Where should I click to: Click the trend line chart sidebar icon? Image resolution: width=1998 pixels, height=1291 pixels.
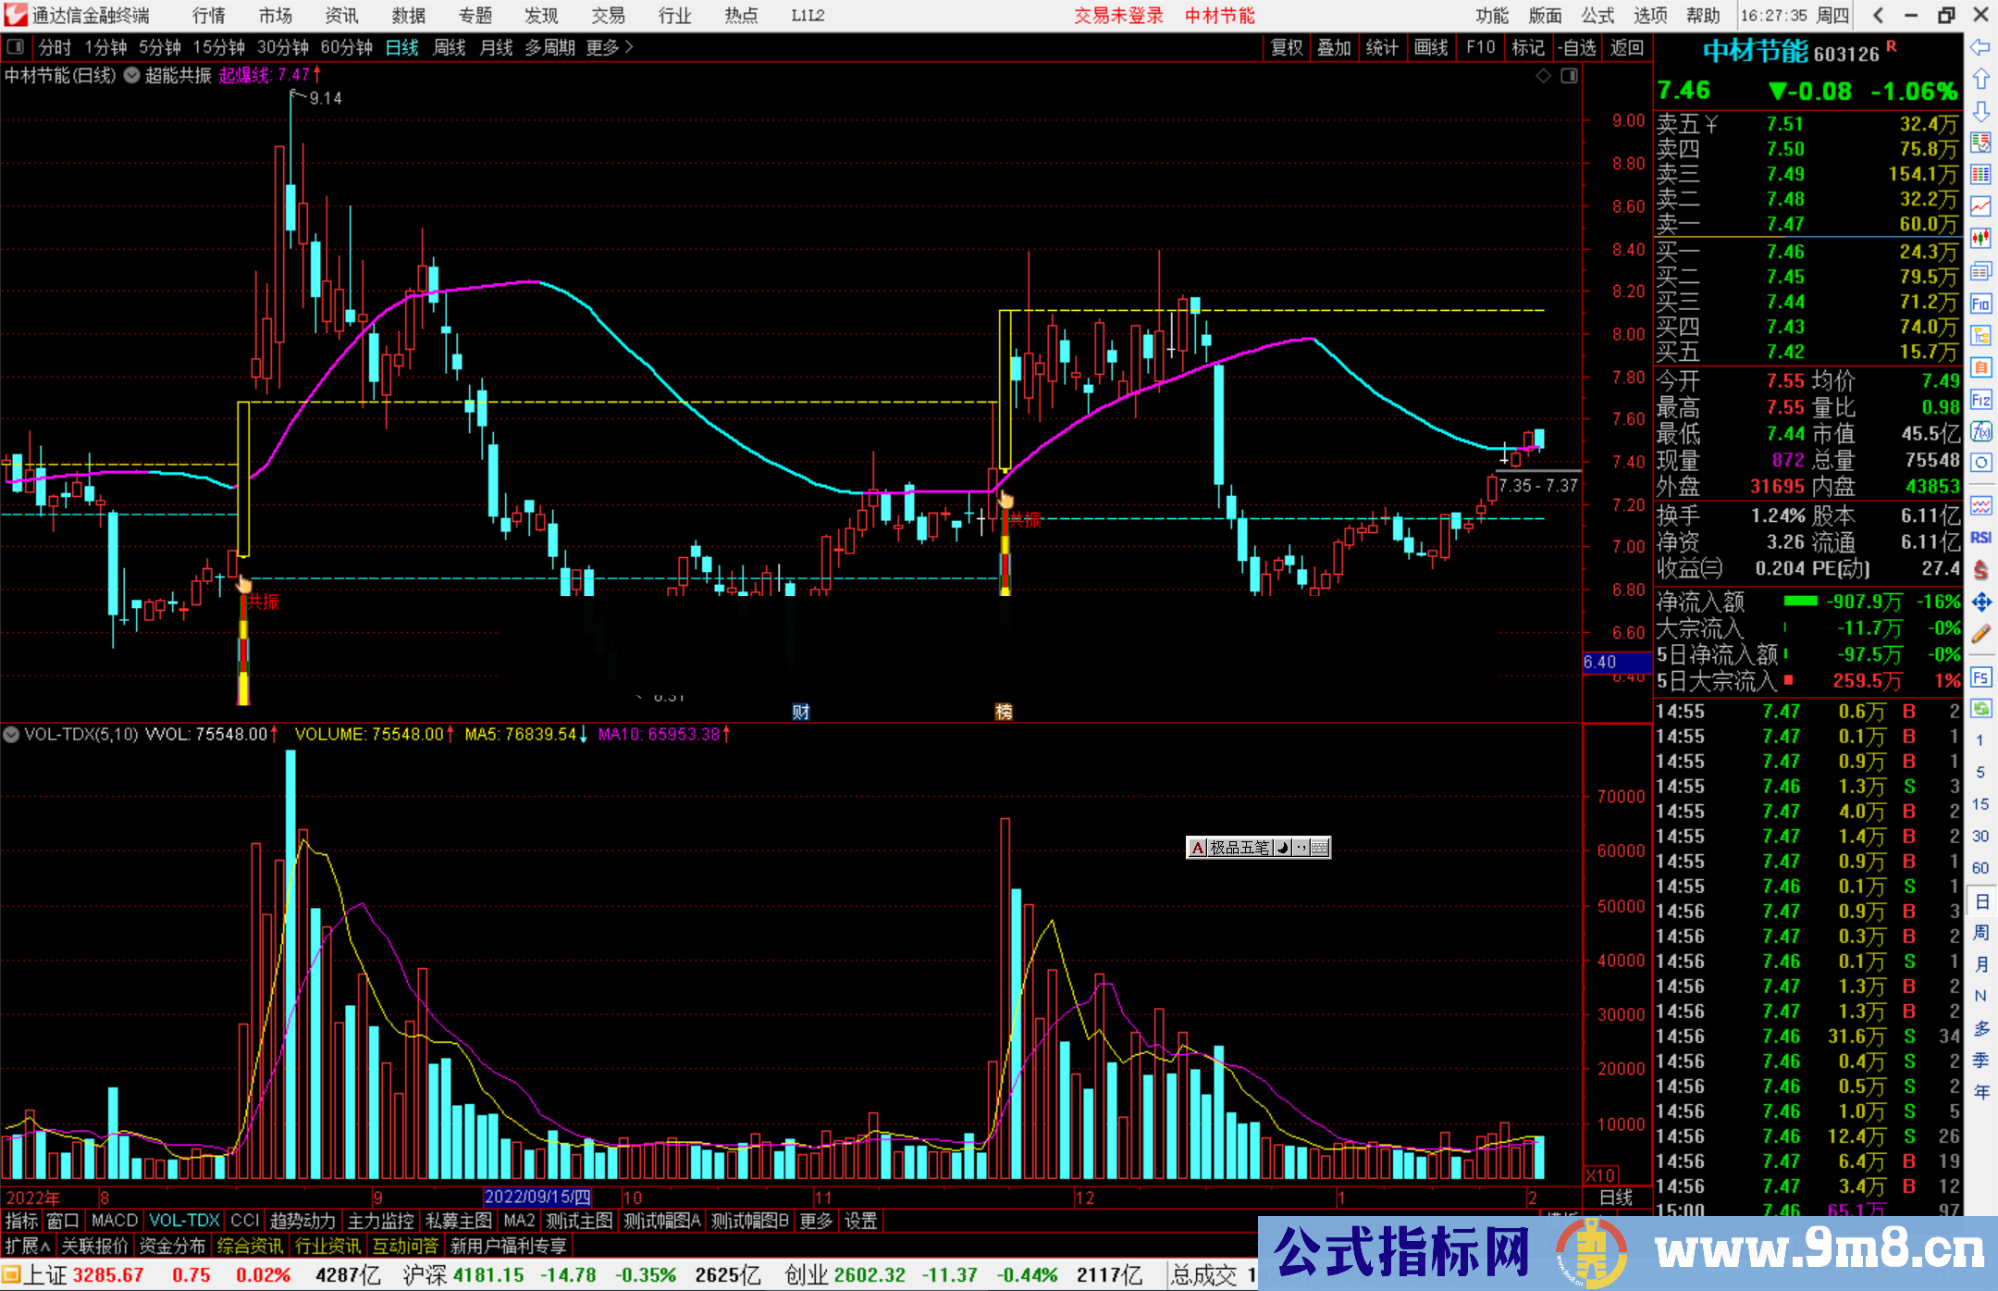pos(1980,206)
